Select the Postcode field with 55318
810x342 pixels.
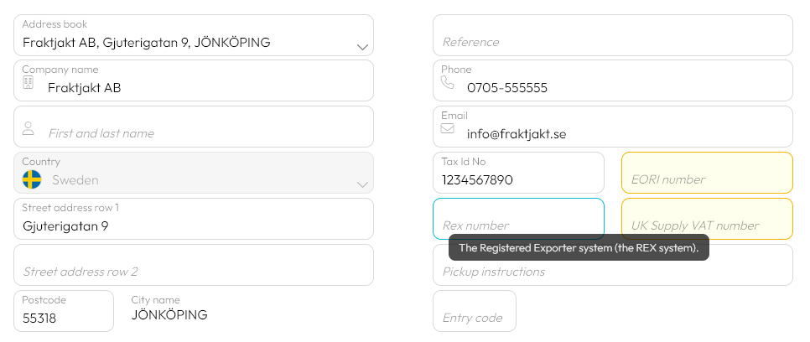coord(64,310)
